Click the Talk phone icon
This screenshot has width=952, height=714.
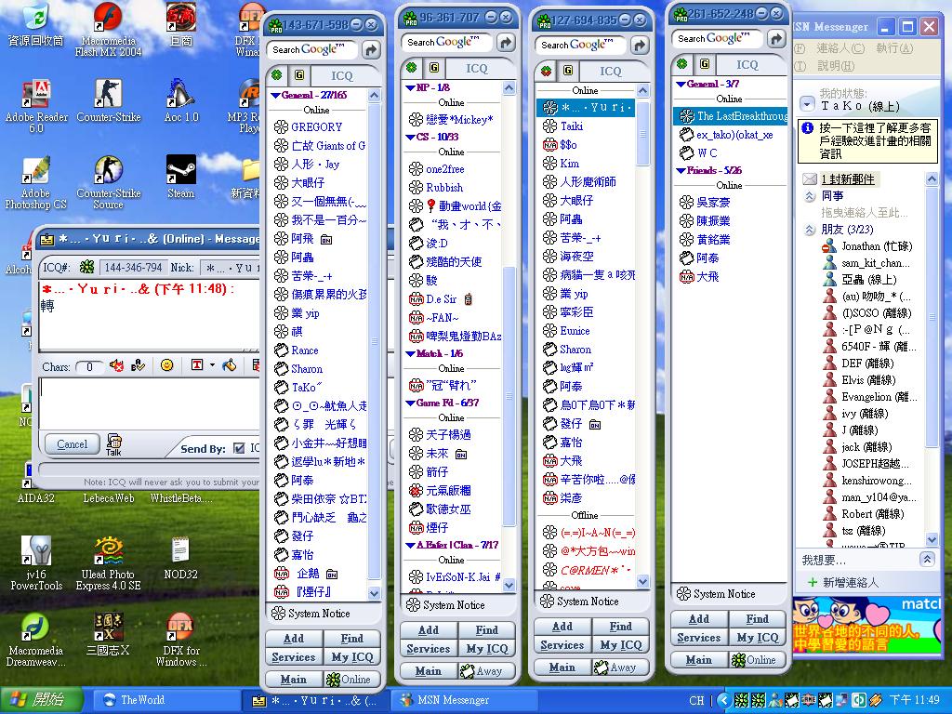(113, 444)
